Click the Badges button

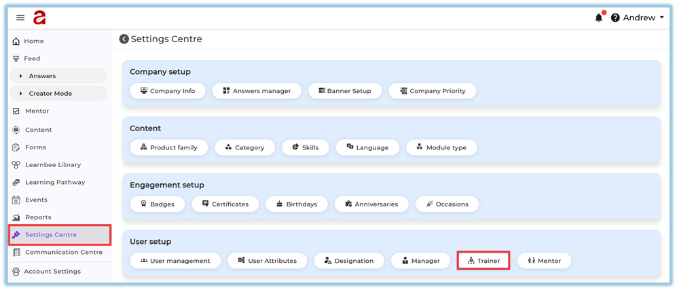coord(157,204)
